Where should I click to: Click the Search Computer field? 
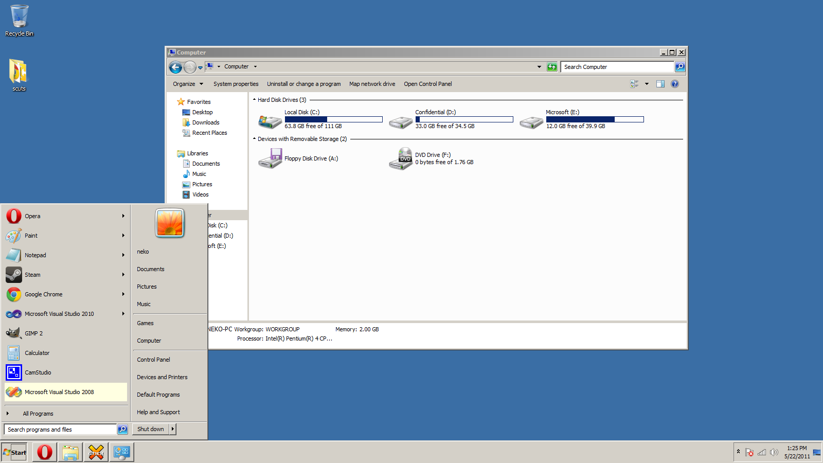[x=617, y=67]
